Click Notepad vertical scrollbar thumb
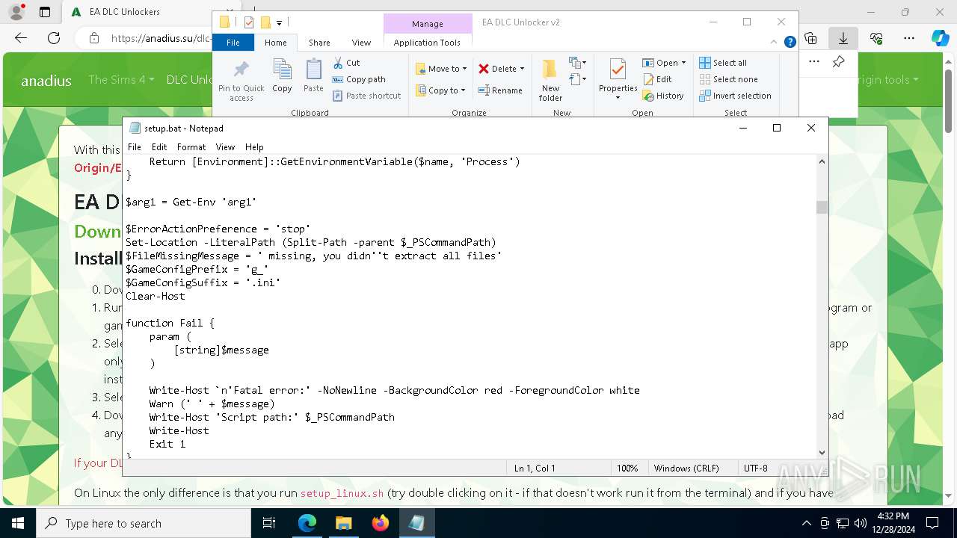Image resolution: width=957 pixels, height=538 pixels. pyautogui.click(x=822, y=207)
